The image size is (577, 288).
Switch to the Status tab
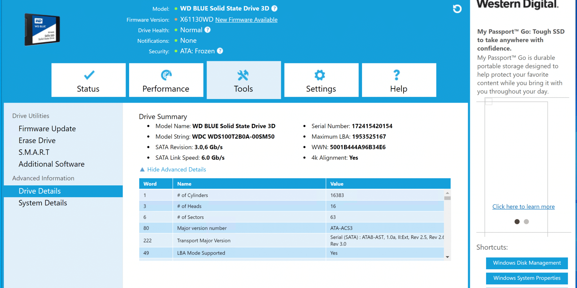(x=88, y=80)
